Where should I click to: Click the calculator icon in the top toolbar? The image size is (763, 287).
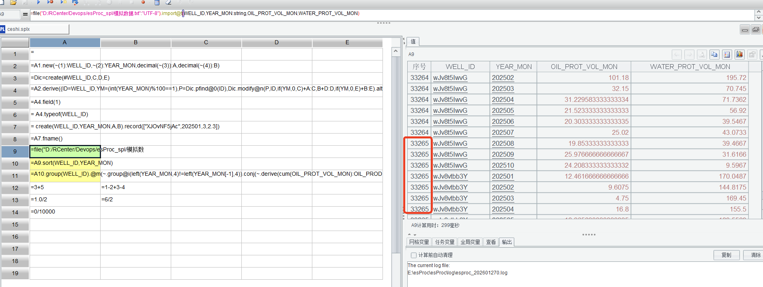(157, 2)
